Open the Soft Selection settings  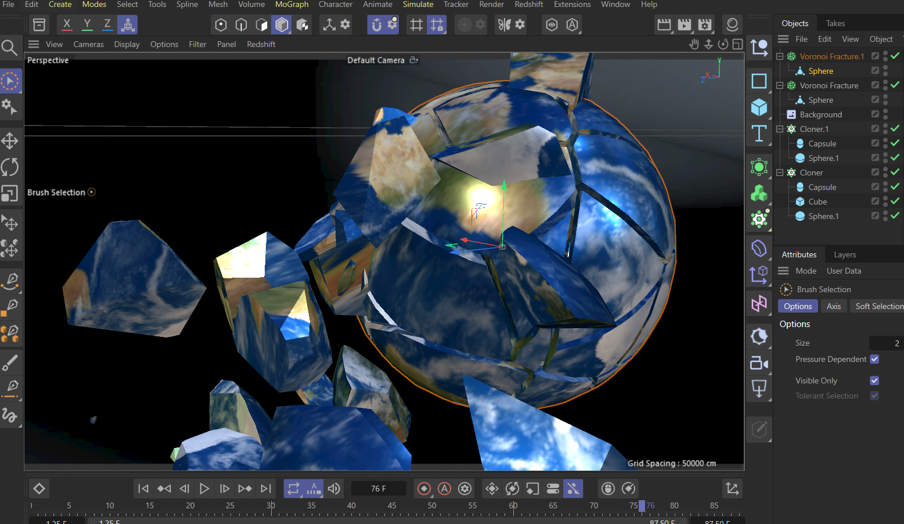tap(879, 306)
